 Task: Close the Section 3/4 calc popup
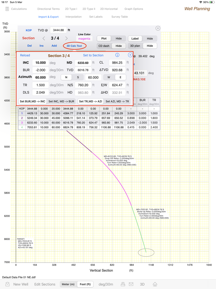(x=130, y=55)
